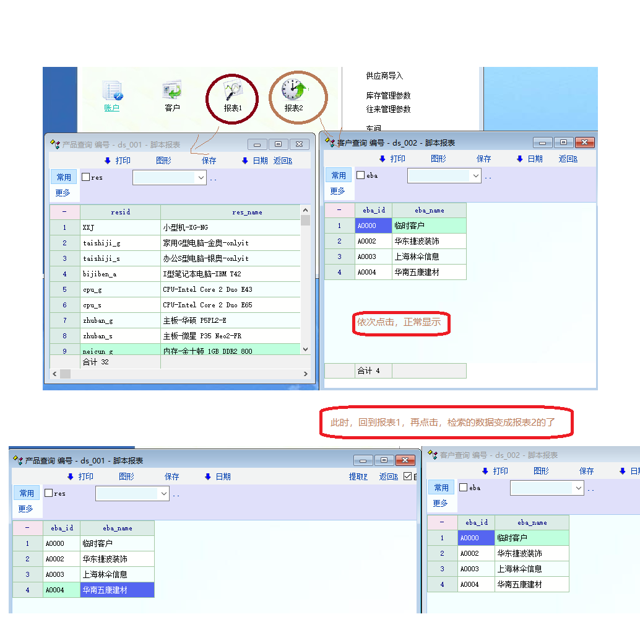Expand the dropdown in top-left 产品查询 window

201,178
